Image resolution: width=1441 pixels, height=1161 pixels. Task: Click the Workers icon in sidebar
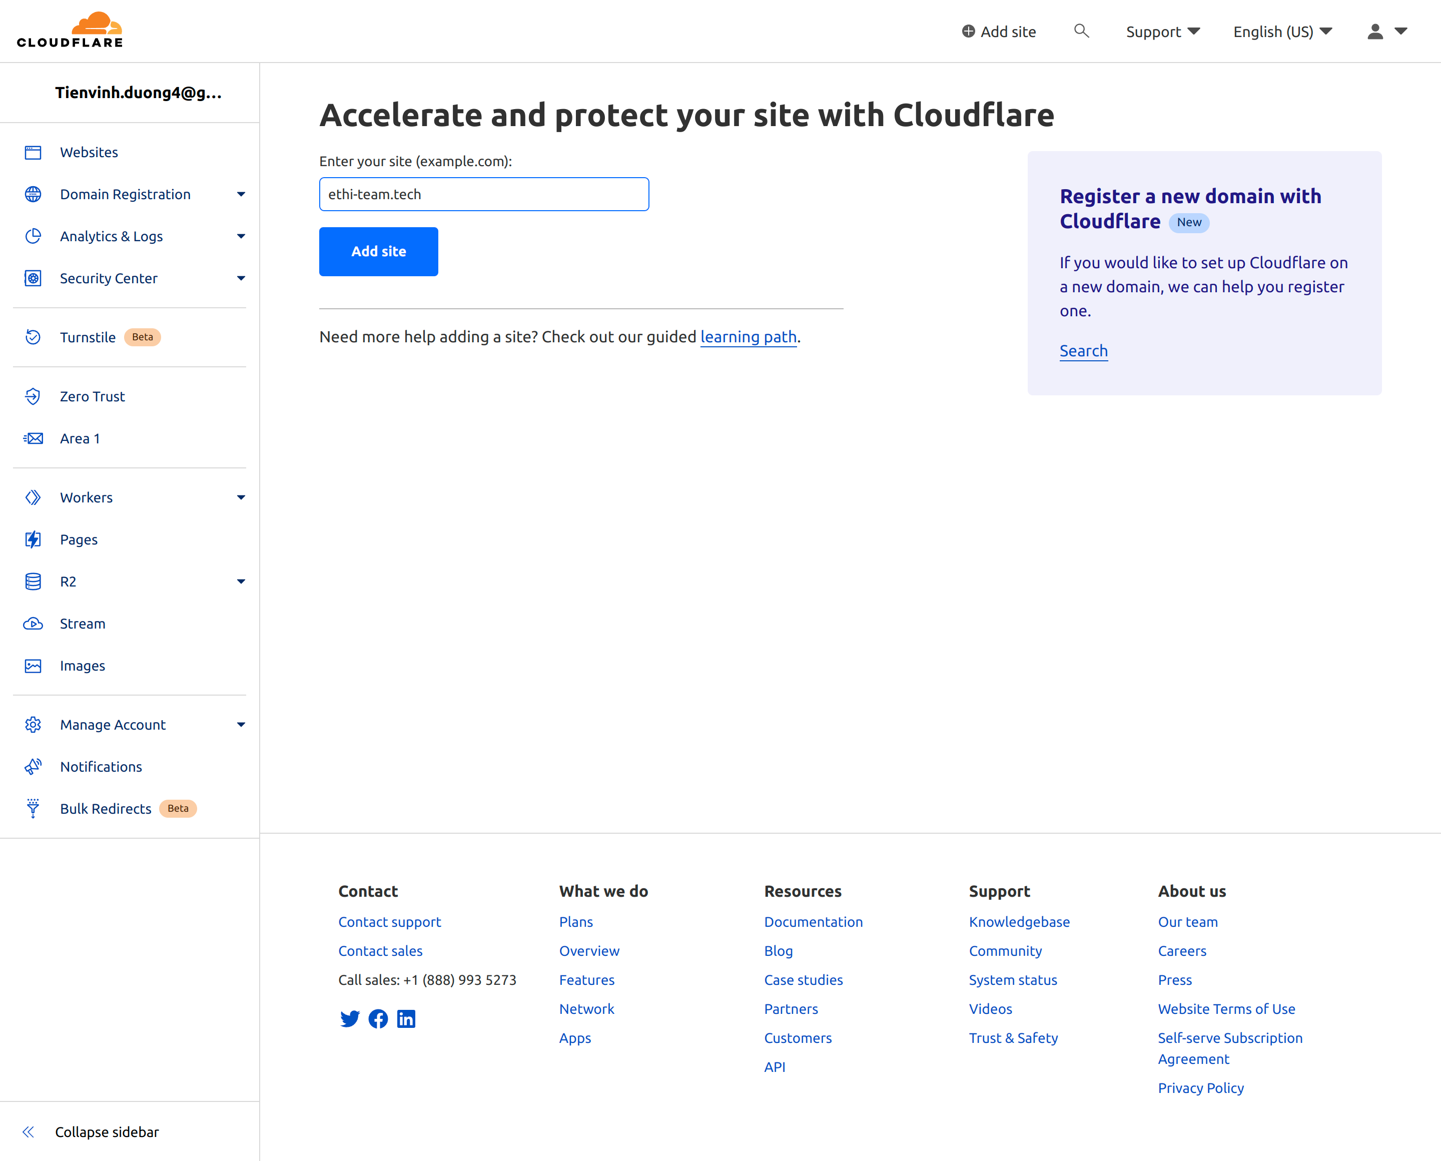pyautogui.click(x=33, y=497)
